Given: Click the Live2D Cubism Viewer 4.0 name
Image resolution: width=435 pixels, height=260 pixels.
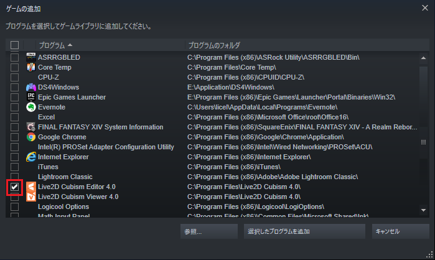Looking at the screenshot, I should 78,197.
